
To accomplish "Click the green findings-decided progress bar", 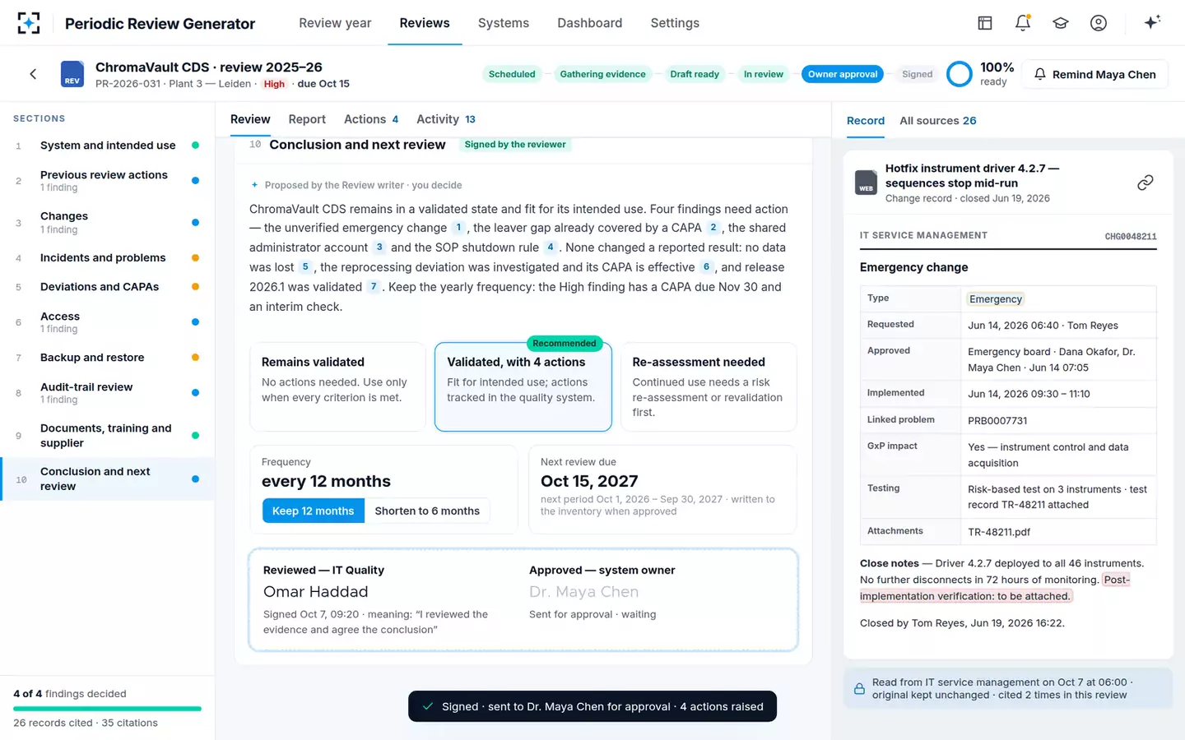I will (x=107, y=709).
